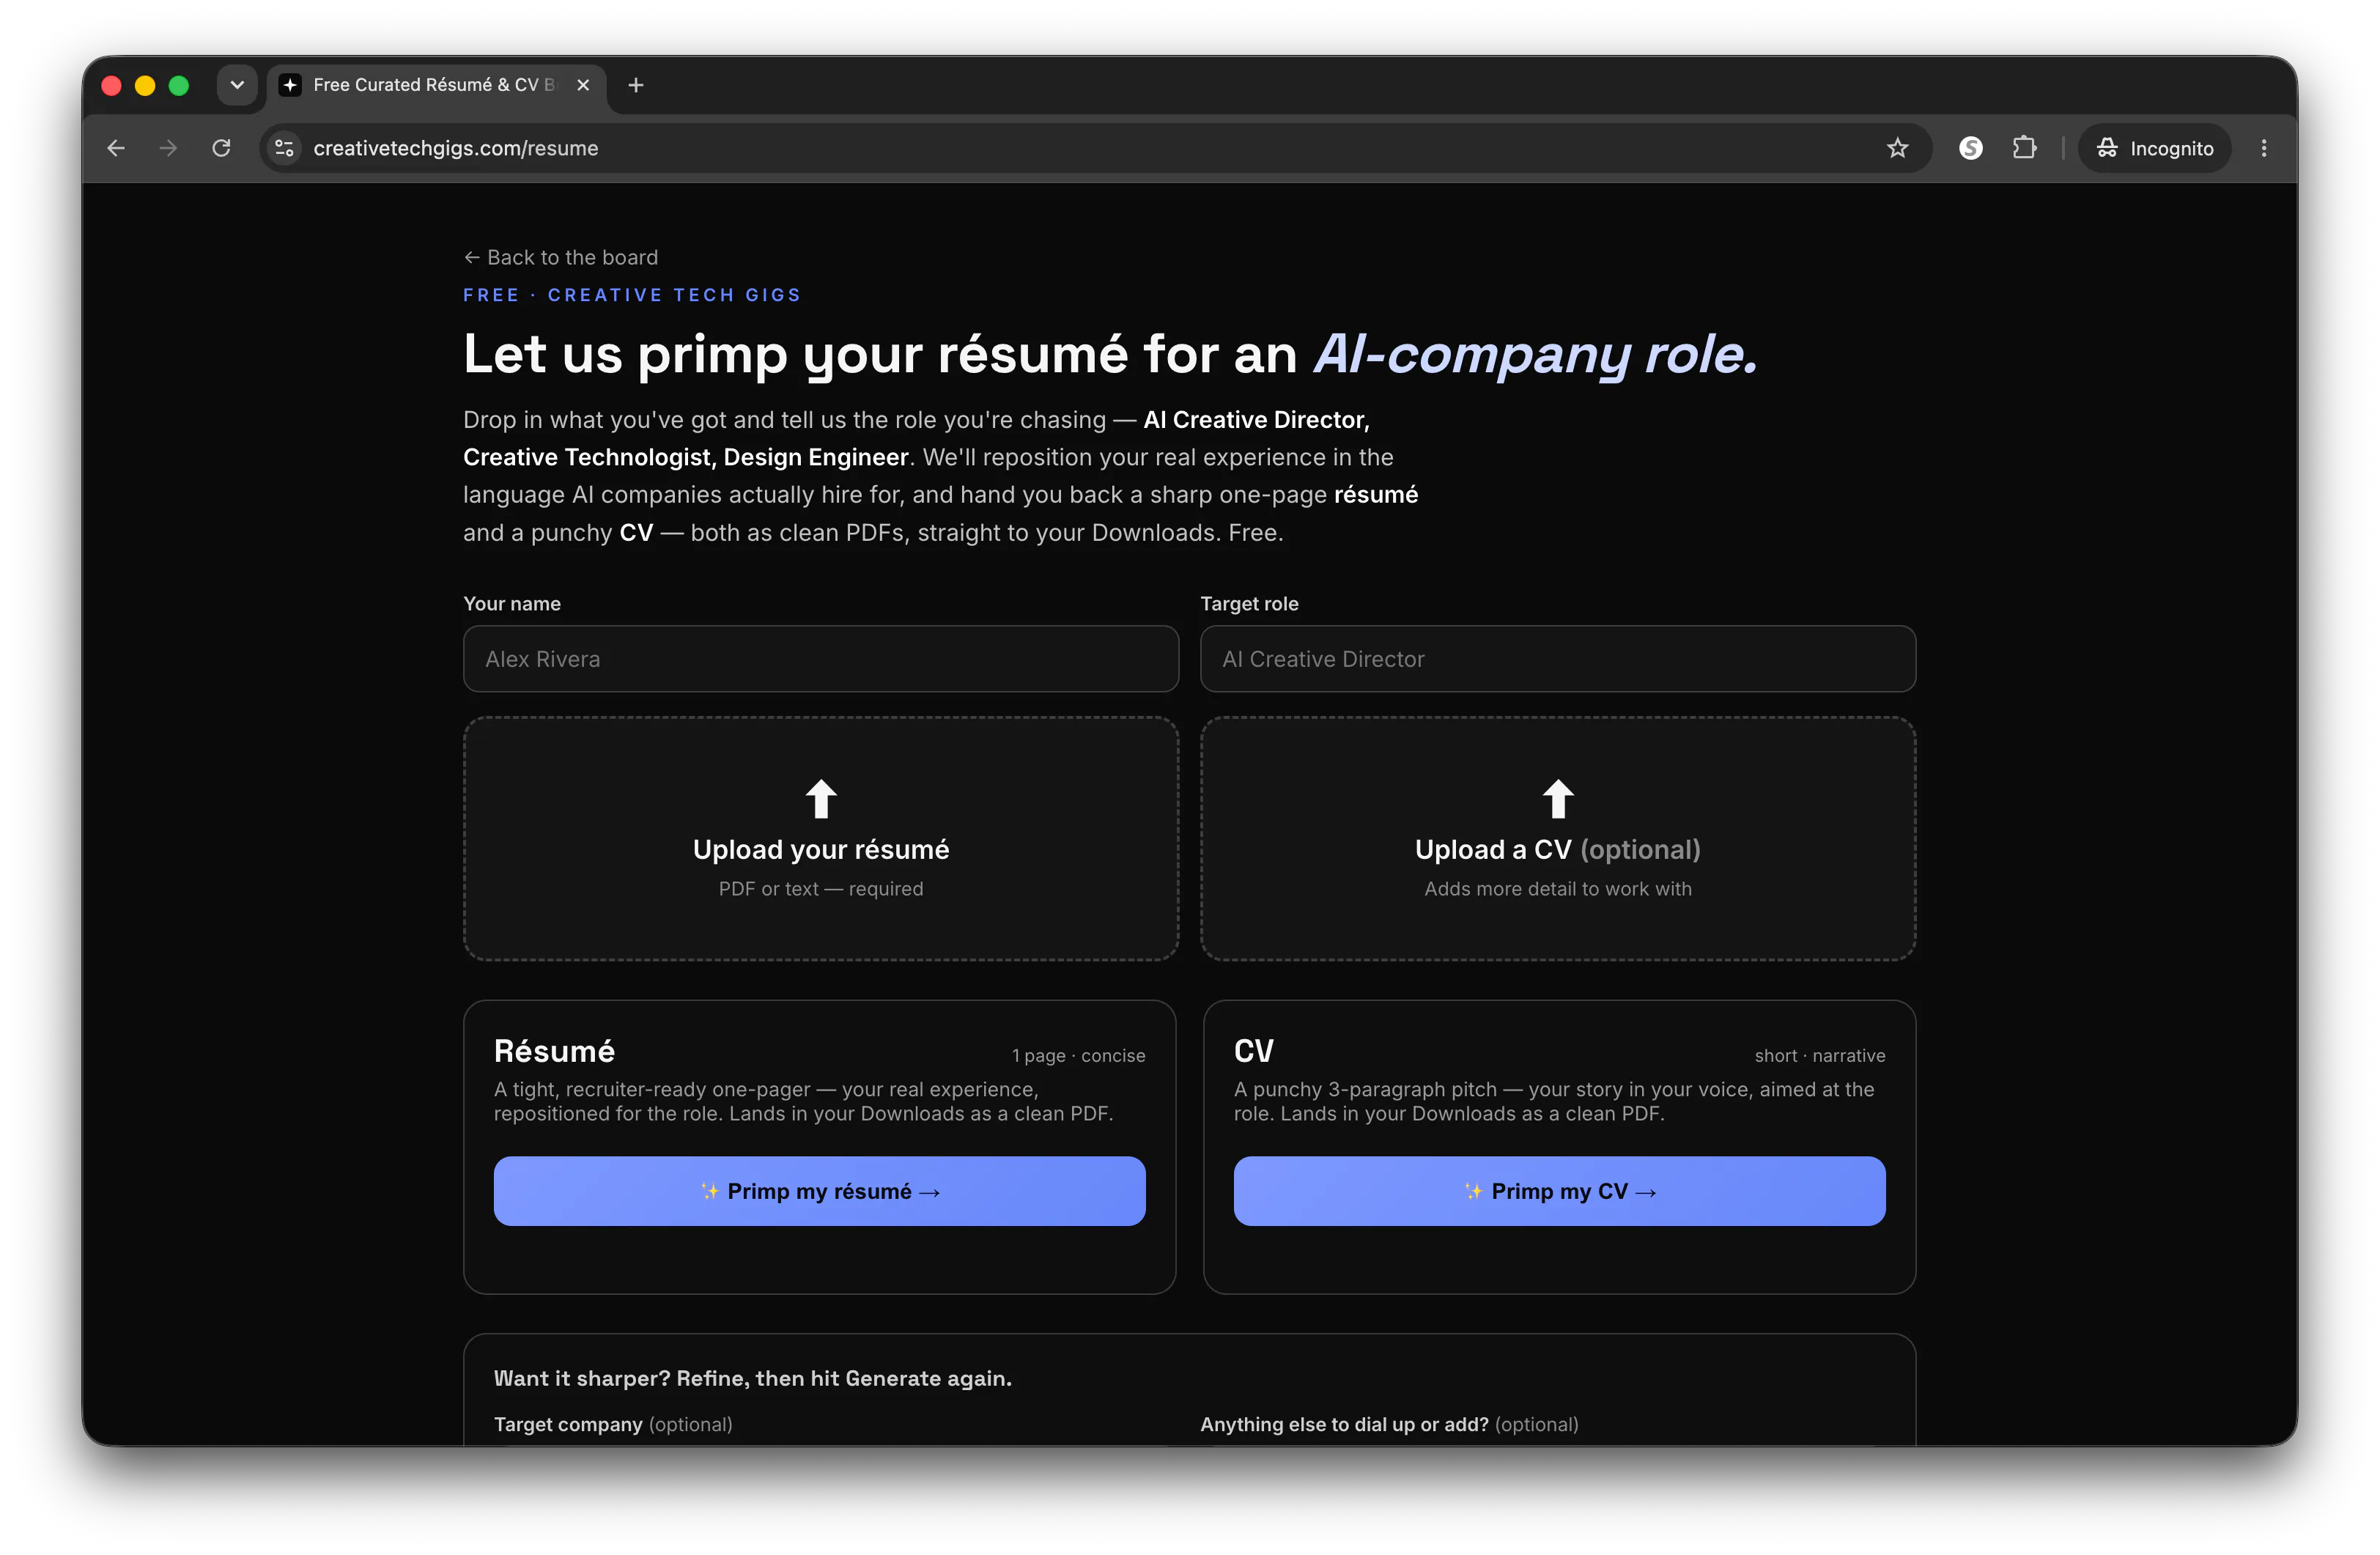Go back using browser back arrow
Viewport: 2380px width, 1555px height.
coord(116,148)
